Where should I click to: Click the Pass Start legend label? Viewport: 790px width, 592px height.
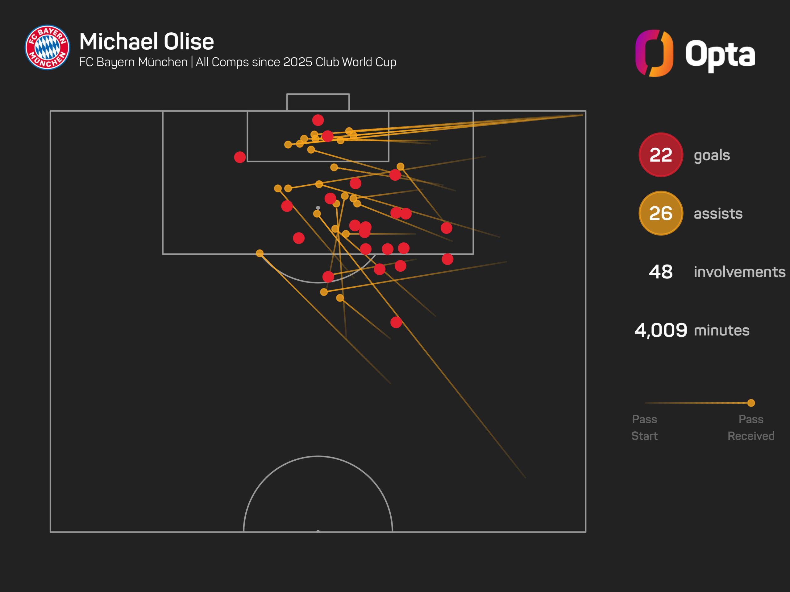pos(644,427)
